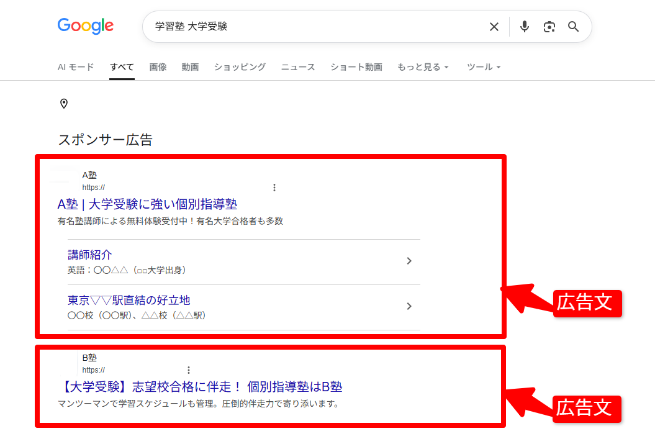
Task: Clear the search query with X icon
Action: point(494,27)
